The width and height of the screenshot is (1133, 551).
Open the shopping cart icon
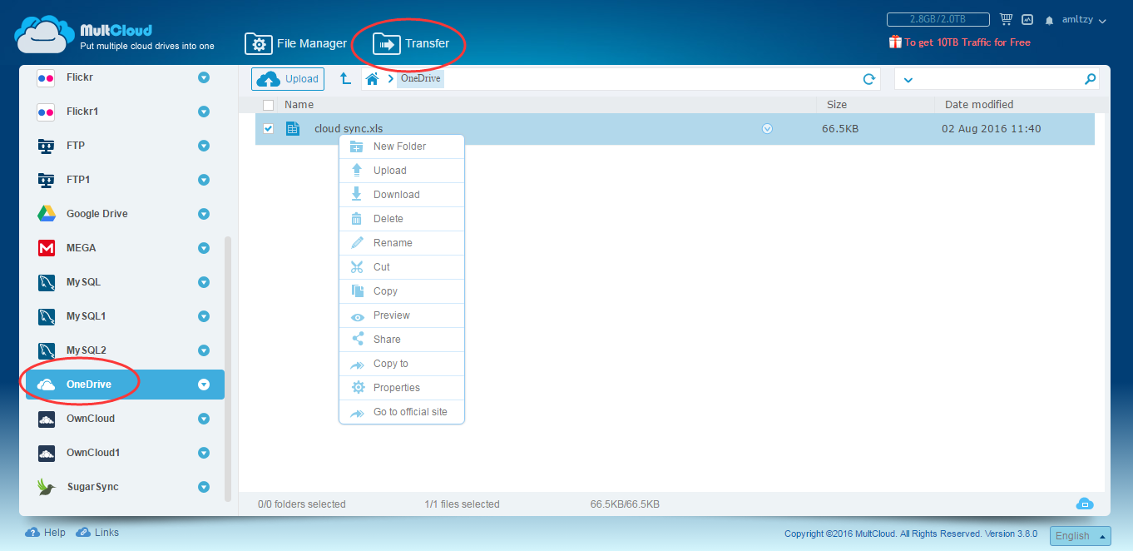point(1006,19)
